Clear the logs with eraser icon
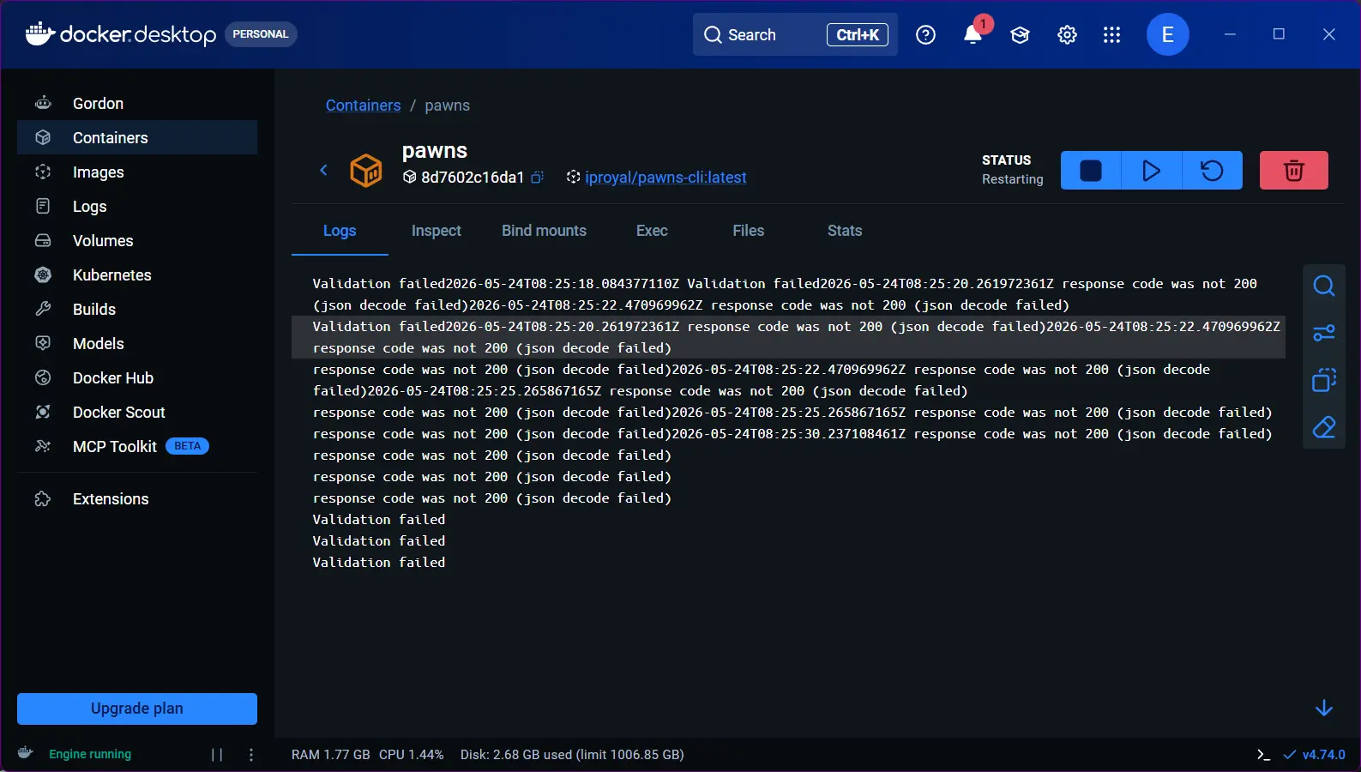1361x772 pixels. 1323,427
